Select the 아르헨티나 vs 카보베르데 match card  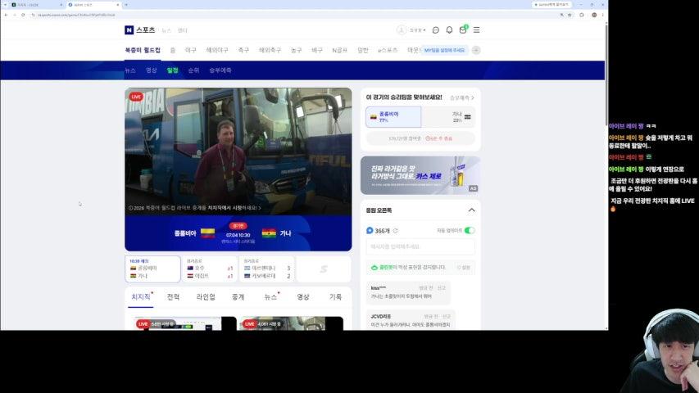(266, 269)
